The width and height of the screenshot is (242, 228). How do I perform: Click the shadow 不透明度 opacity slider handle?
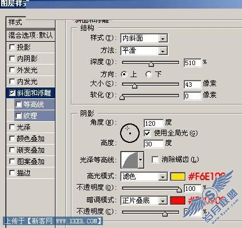[165, 214]
